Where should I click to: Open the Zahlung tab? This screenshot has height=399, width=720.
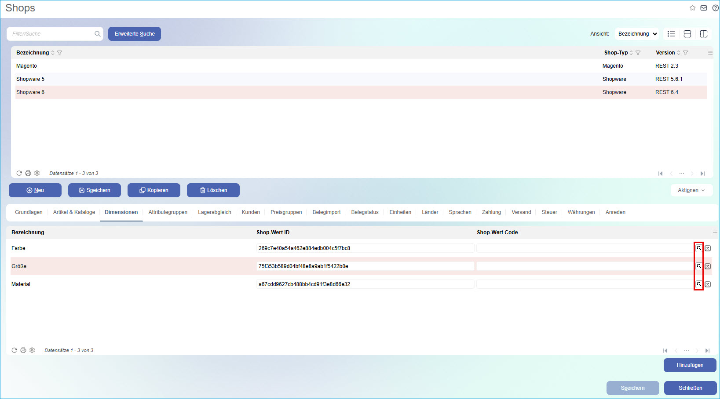tap(491, 212)
